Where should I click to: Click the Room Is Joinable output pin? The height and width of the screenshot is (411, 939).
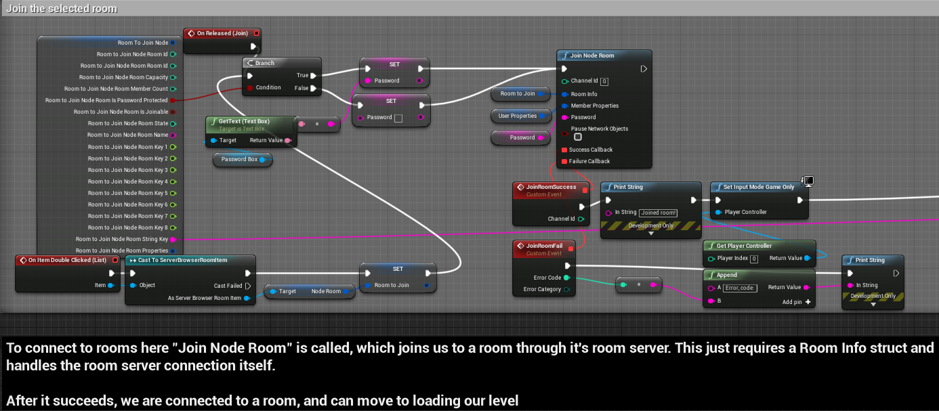(x=173, y=112)
